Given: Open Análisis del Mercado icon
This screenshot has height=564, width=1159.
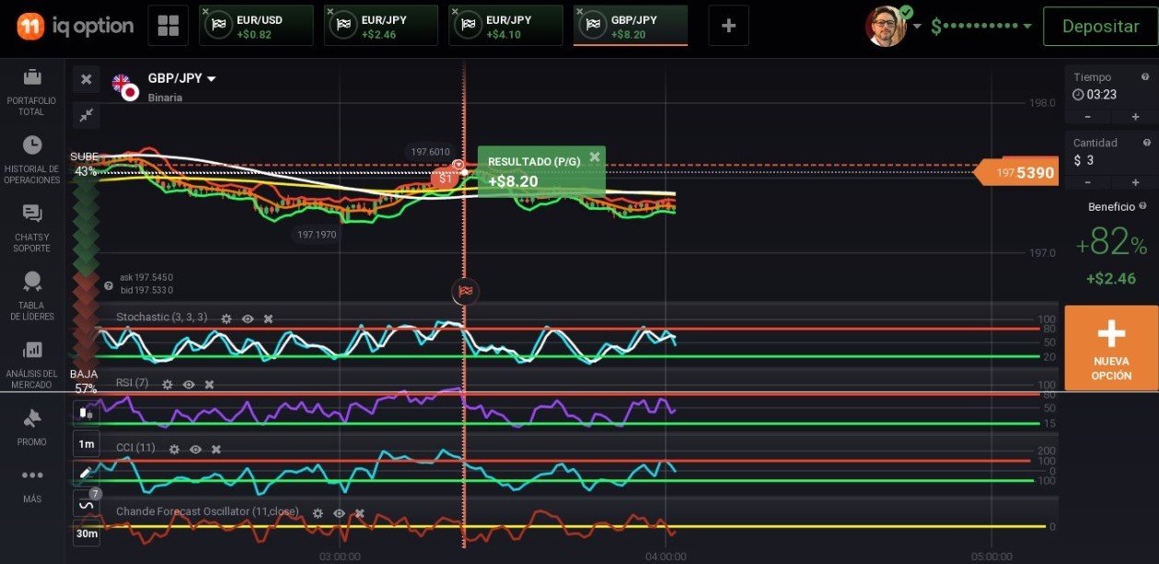Looking at the screenshot, I should 32,351.
